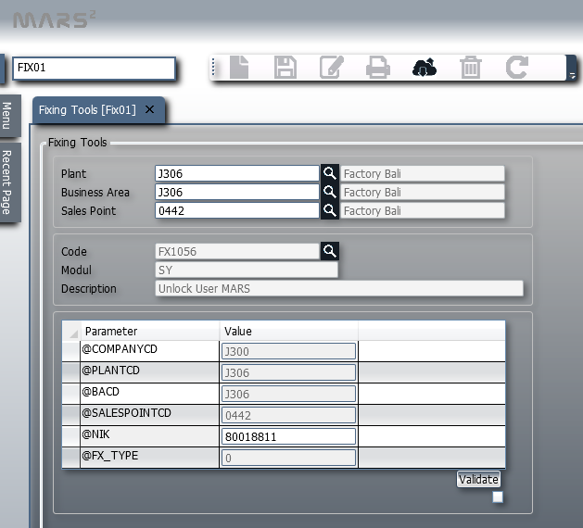Tick the checkbox below Validate button

tap(498, 497)
